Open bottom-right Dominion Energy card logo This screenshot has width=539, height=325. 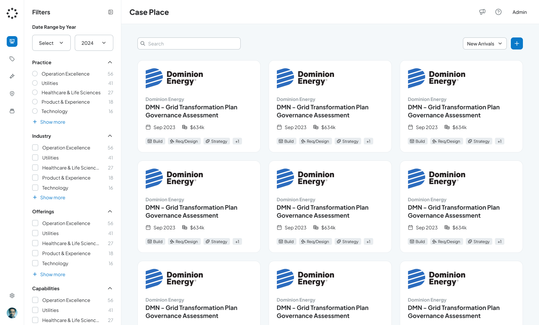pyautogui.click(x=436, y=279)
